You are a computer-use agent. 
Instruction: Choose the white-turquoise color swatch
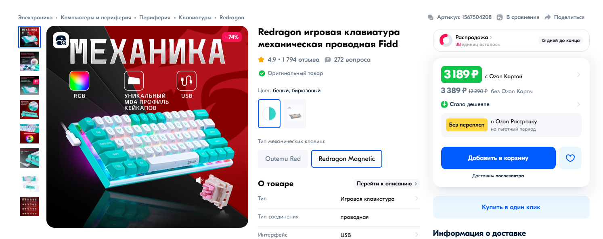point(269,114)
